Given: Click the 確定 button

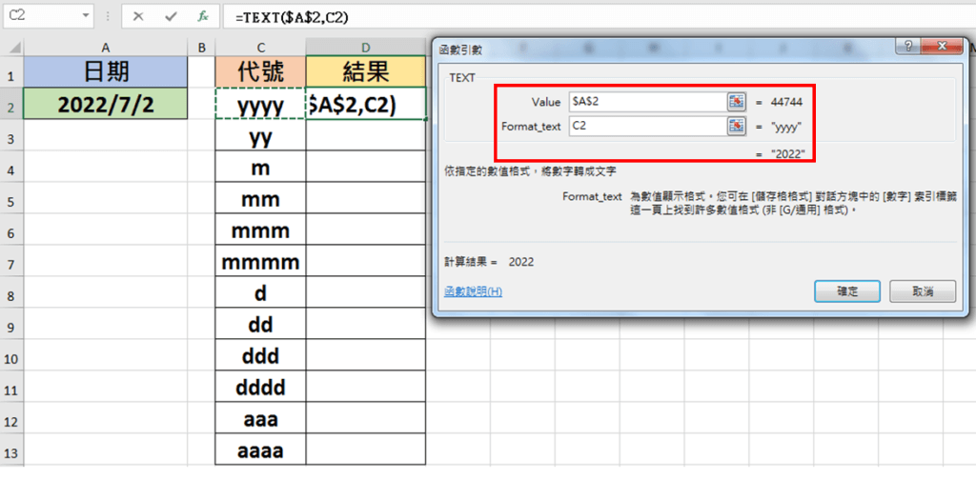Looking at the screenshot, I should point(847,290).
